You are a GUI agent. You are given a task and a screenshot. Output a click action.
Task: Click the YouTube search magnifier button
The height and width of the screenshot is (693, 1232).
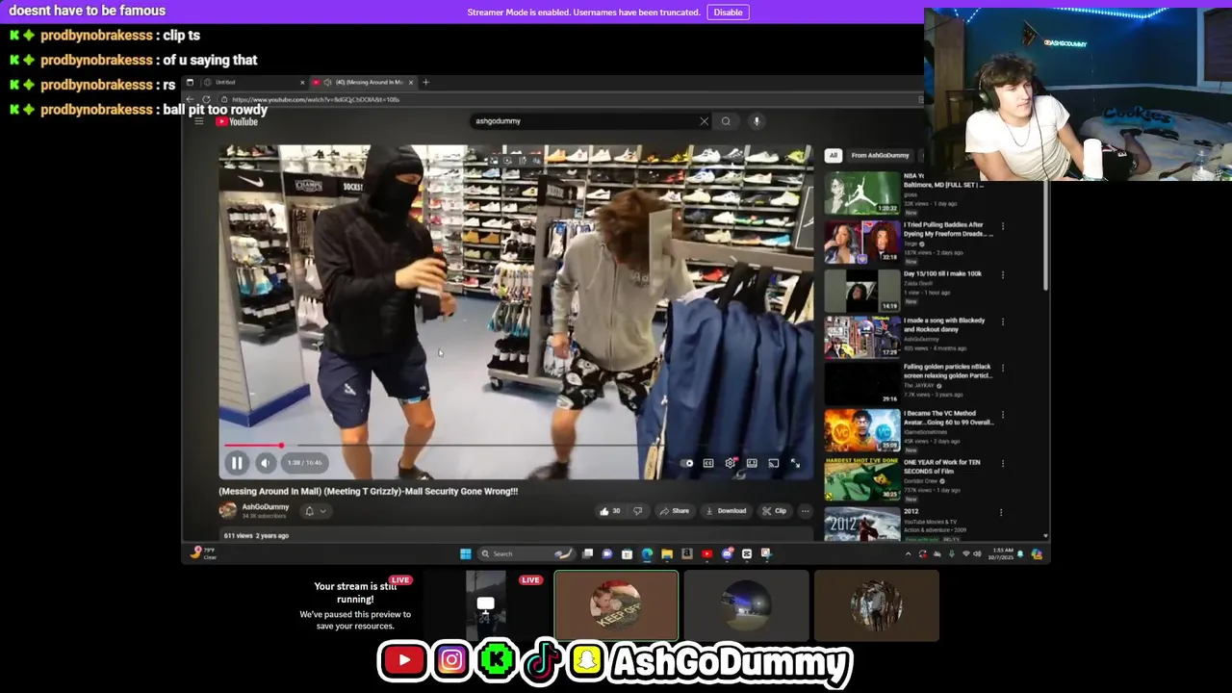click(726, 121)
